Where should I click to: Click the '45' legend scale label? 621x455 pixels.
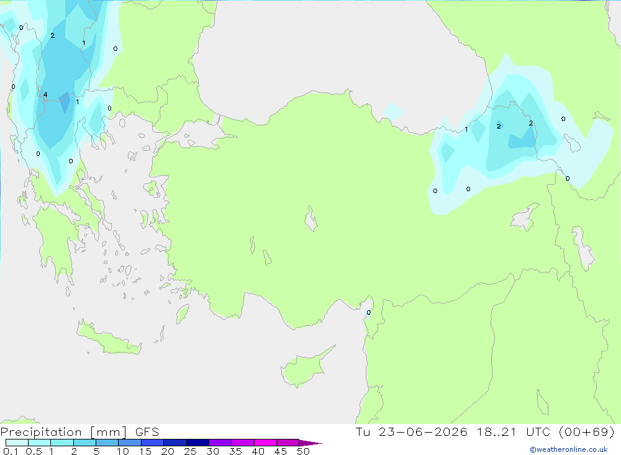281,451
